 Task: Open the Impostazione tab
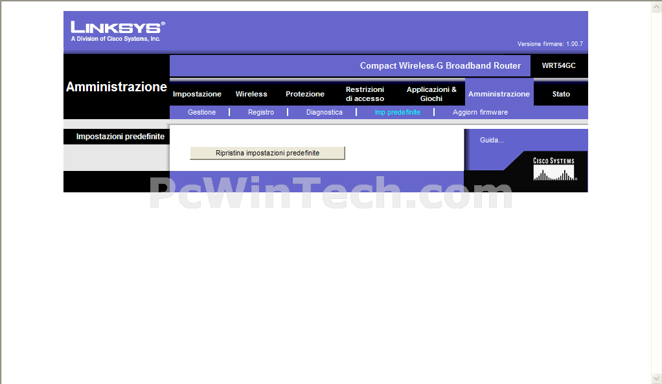(x=197, y=94)
